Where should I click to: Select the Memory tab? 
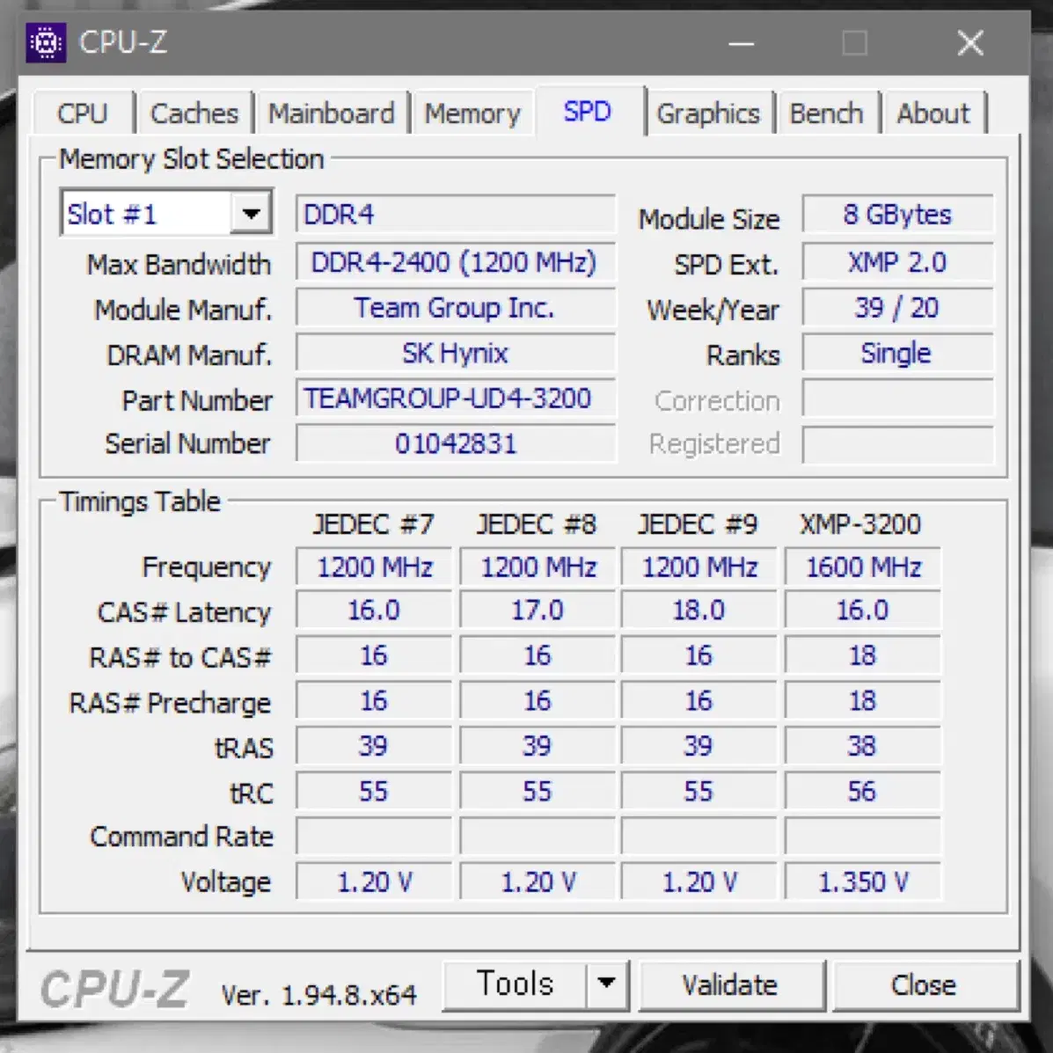pos(472,113)
